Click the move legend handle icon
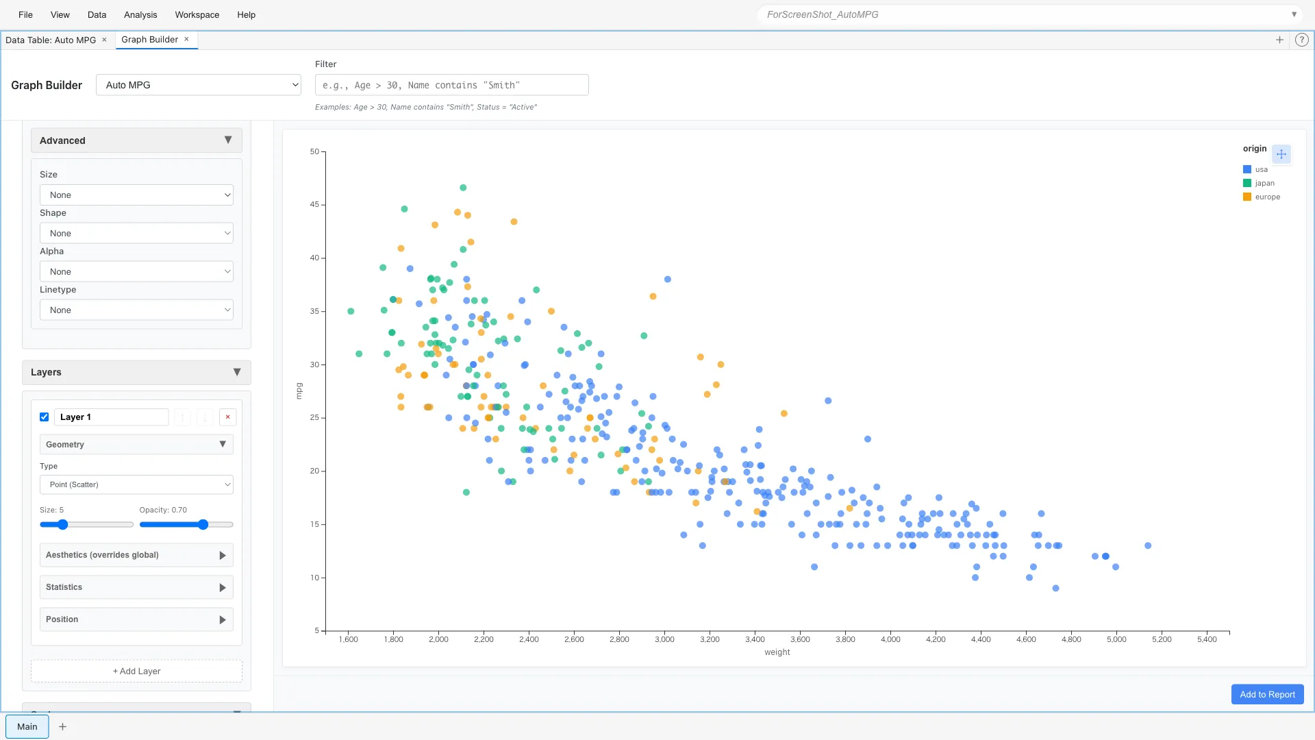Image resolution: width=1315 pixels, height=740 pixels. pos(1281,154)
